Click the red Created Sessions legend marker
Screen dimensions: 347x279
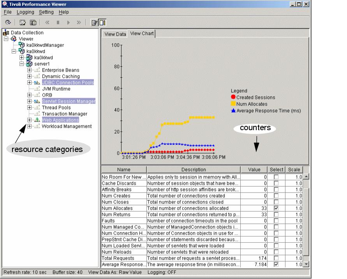tap(233, 97)
